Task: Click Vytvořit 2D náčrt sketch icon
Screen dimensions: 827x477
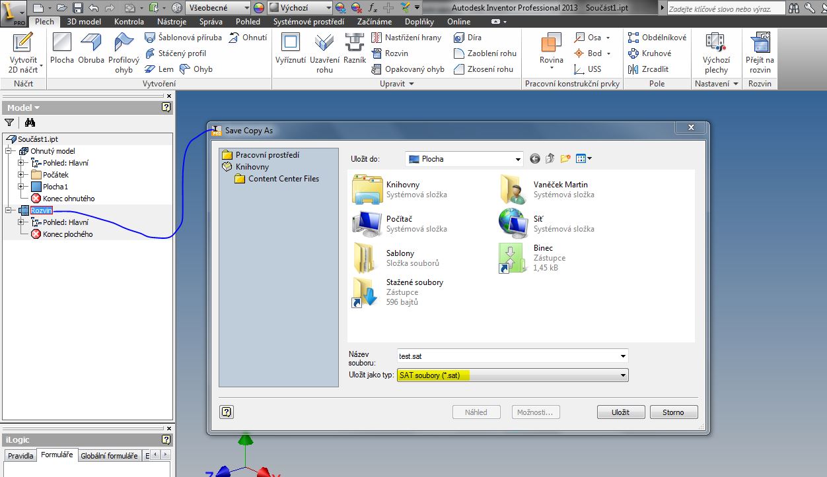Action: point(23,44)
